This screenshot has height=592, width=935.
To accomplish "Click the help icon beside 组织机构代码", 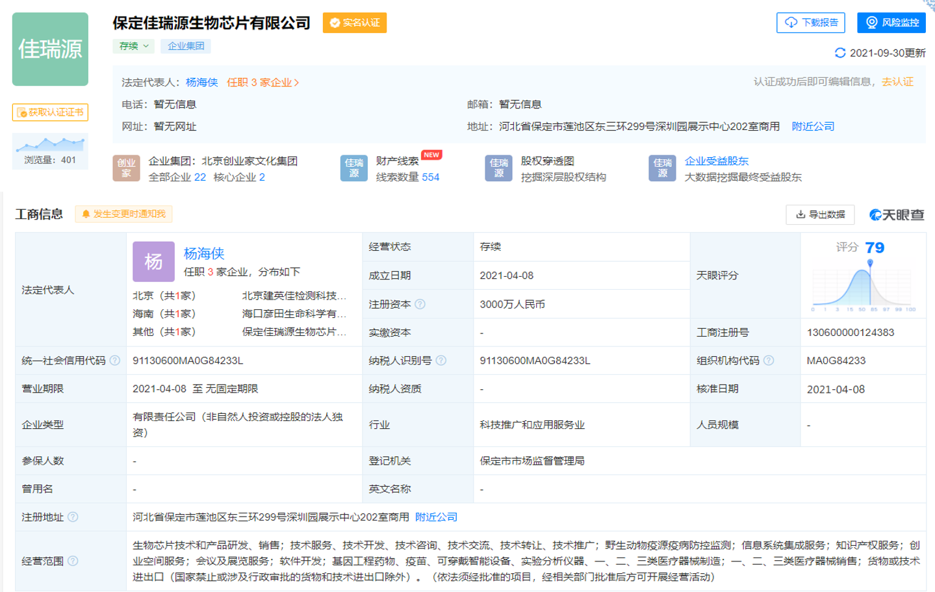I will click(768, 361).
